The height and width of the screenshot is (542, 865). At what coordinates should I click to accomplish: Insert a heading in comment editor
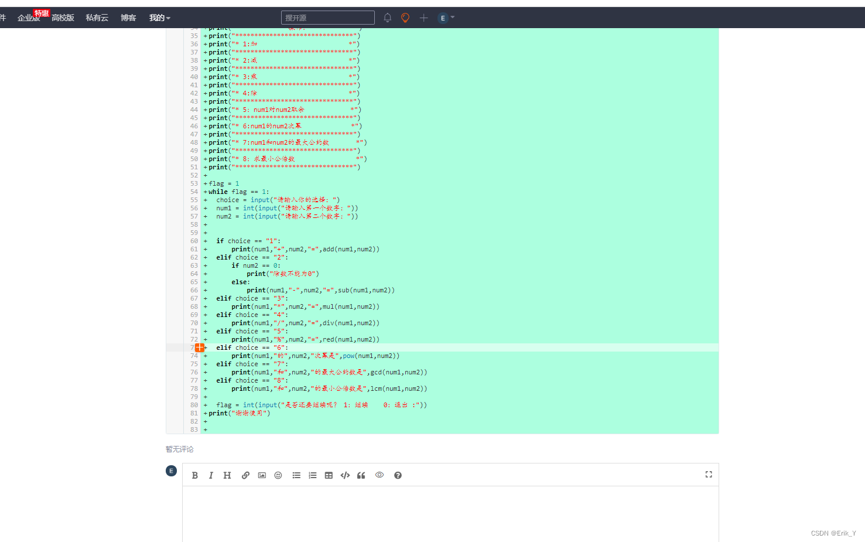[227, 475]
